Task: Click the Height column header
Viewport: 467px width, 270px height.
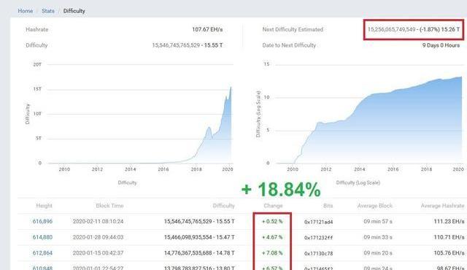Action: point(44,206)
